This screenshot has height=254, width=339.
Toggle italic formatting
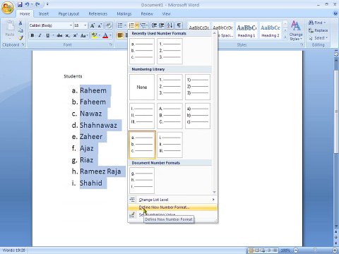pyautogui.click(x=40, y=35)
